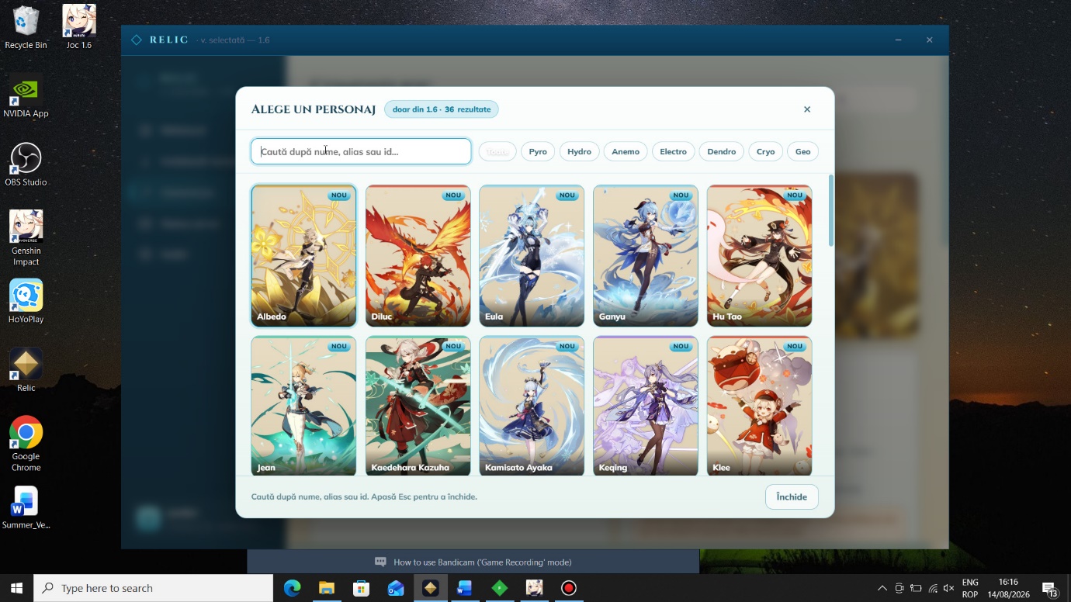Open the NVIDIA App desktop icon

pos(26,96)
